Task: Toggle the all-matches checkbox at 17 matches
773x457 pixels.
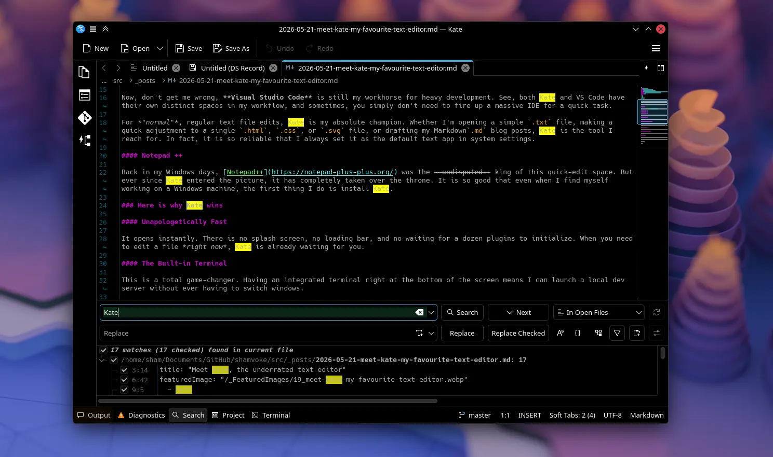Action: coord(103,350)
